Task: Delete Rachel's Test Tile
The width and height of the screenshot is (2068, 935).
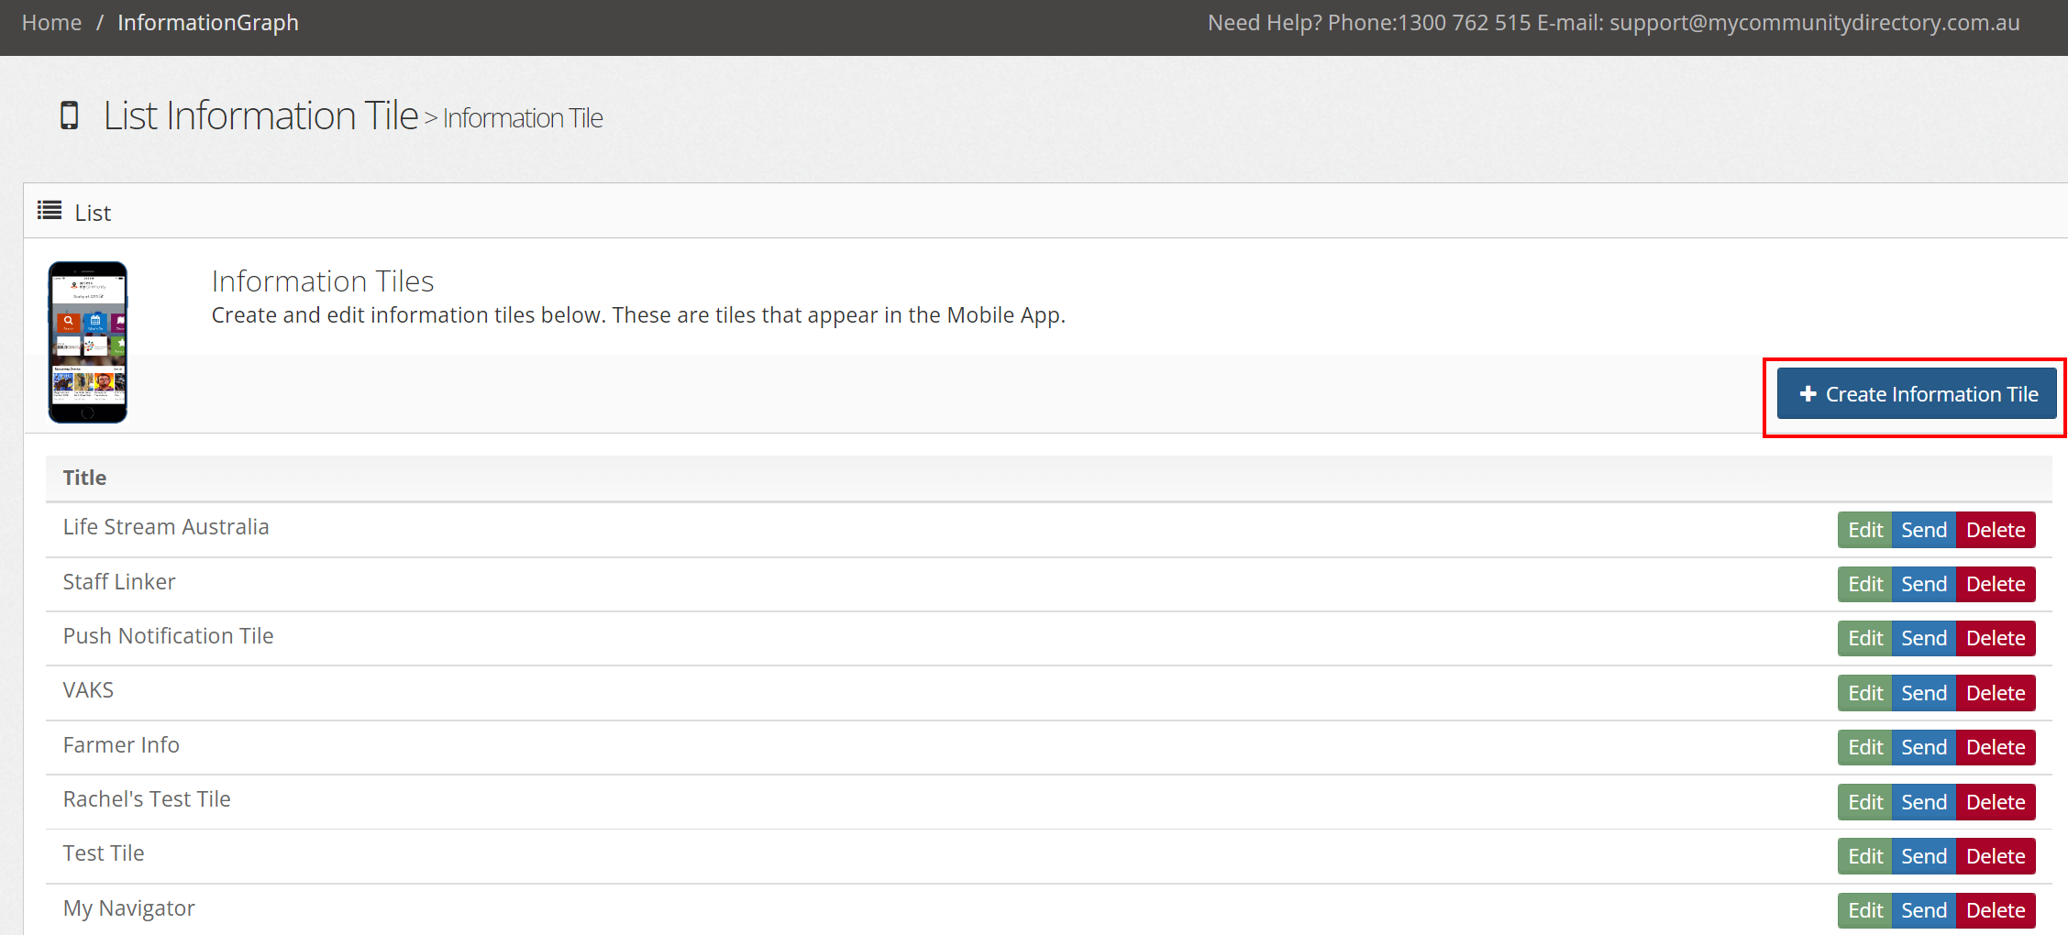Action: coord(1996,802)
